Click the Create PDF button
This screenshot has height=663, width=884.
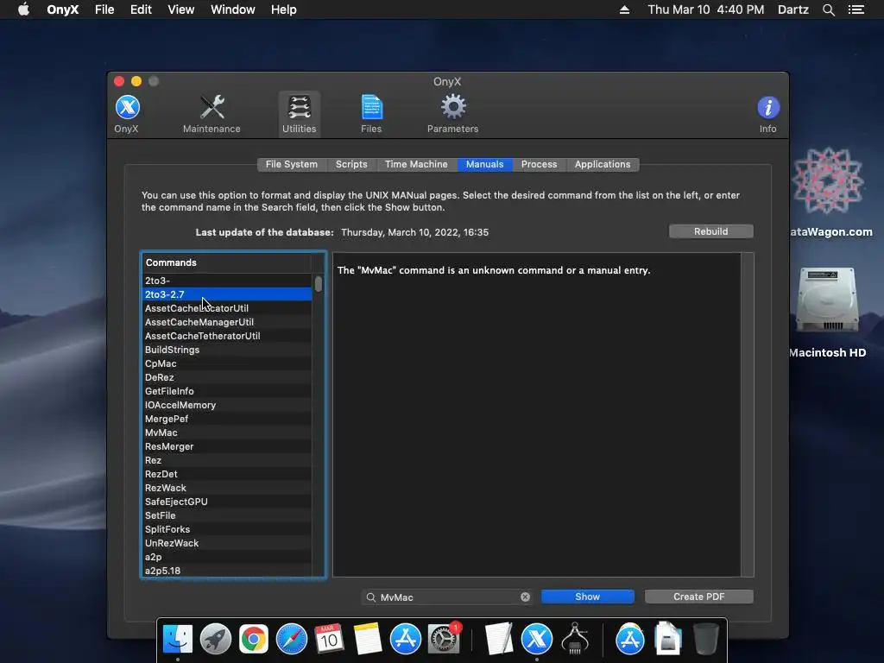tap(699, 597)
